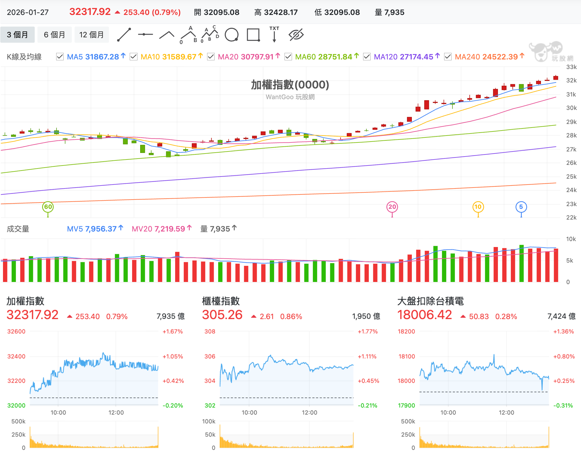Select the trend line drawing tool
The height and width of the screenshot is (457, 581).
(124, 35)
